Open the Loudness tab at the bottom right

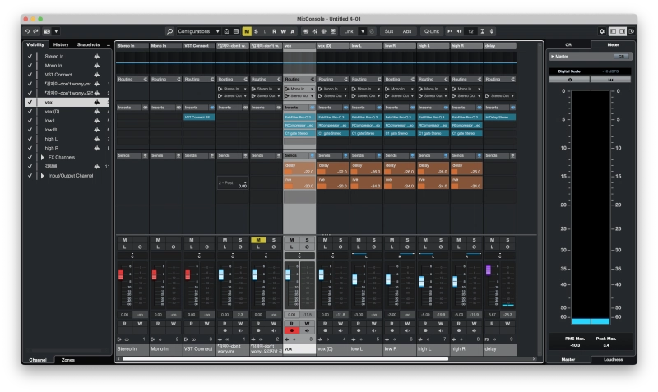click(613, 360)
